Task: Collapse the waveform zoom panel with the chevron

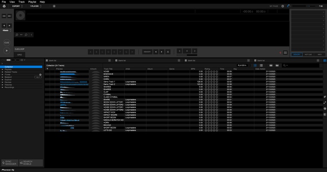Action: (x=31, y=35)
